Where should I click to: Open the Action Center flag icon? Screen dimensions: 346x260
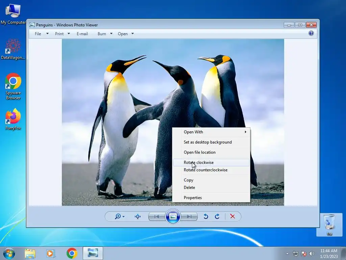304,254
